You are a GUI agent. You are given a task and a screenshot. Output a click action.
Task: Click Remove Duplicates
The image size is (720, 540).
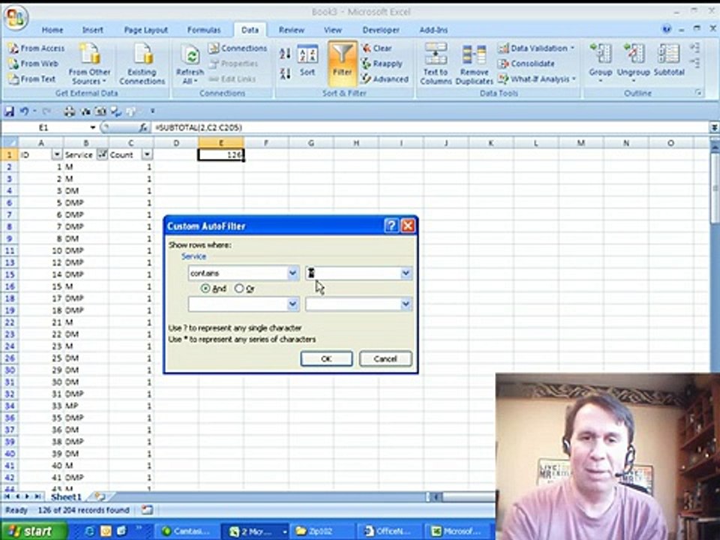tap(474, 64)
